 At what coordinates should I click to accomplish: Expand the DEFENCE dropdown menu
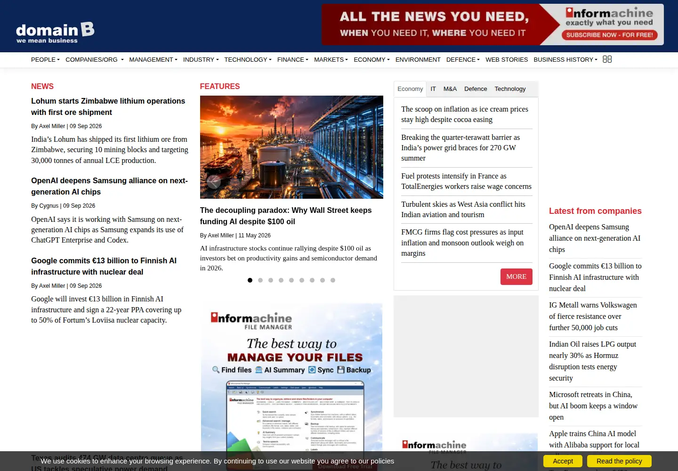463,60
